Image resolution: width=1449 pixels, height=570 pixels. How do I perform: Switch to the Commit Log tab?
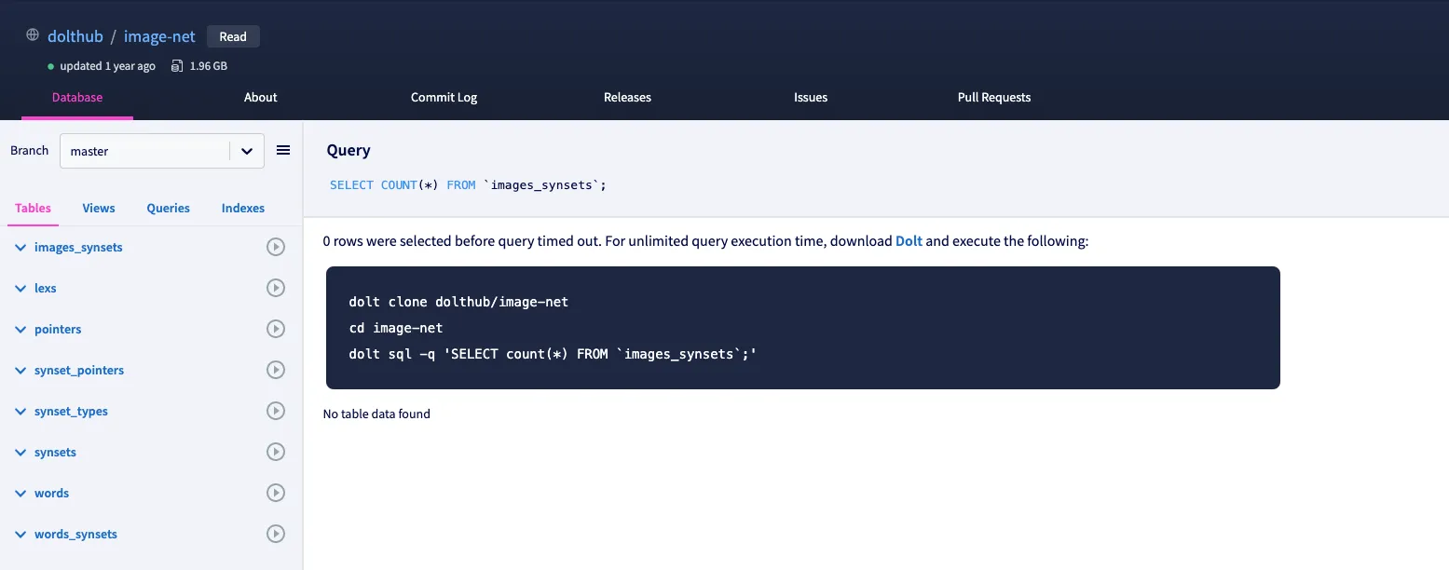pyautogui.click(x=444, y=97)
